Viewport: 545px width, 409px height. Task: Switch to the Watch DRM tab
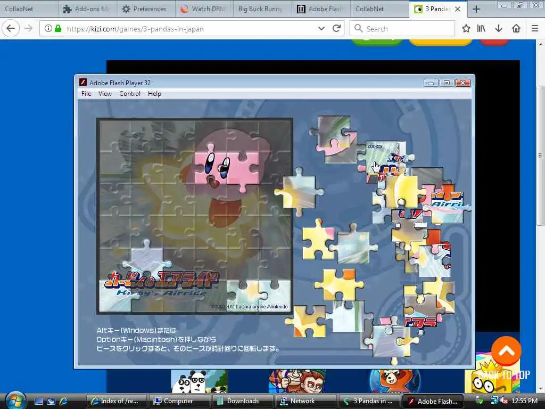(204, 9)
